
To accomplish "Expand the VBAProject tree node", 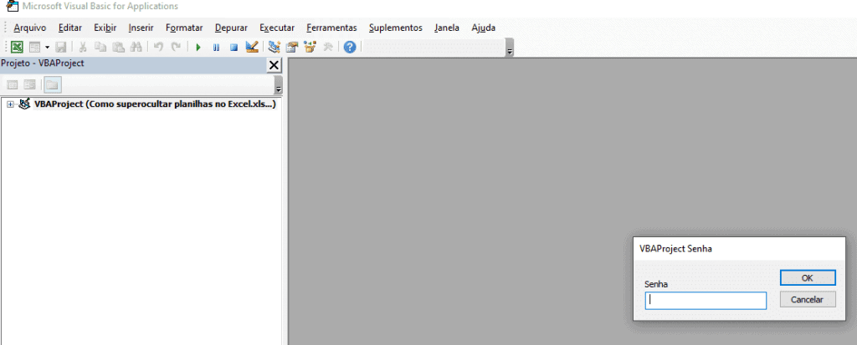I will click(10, 104).
